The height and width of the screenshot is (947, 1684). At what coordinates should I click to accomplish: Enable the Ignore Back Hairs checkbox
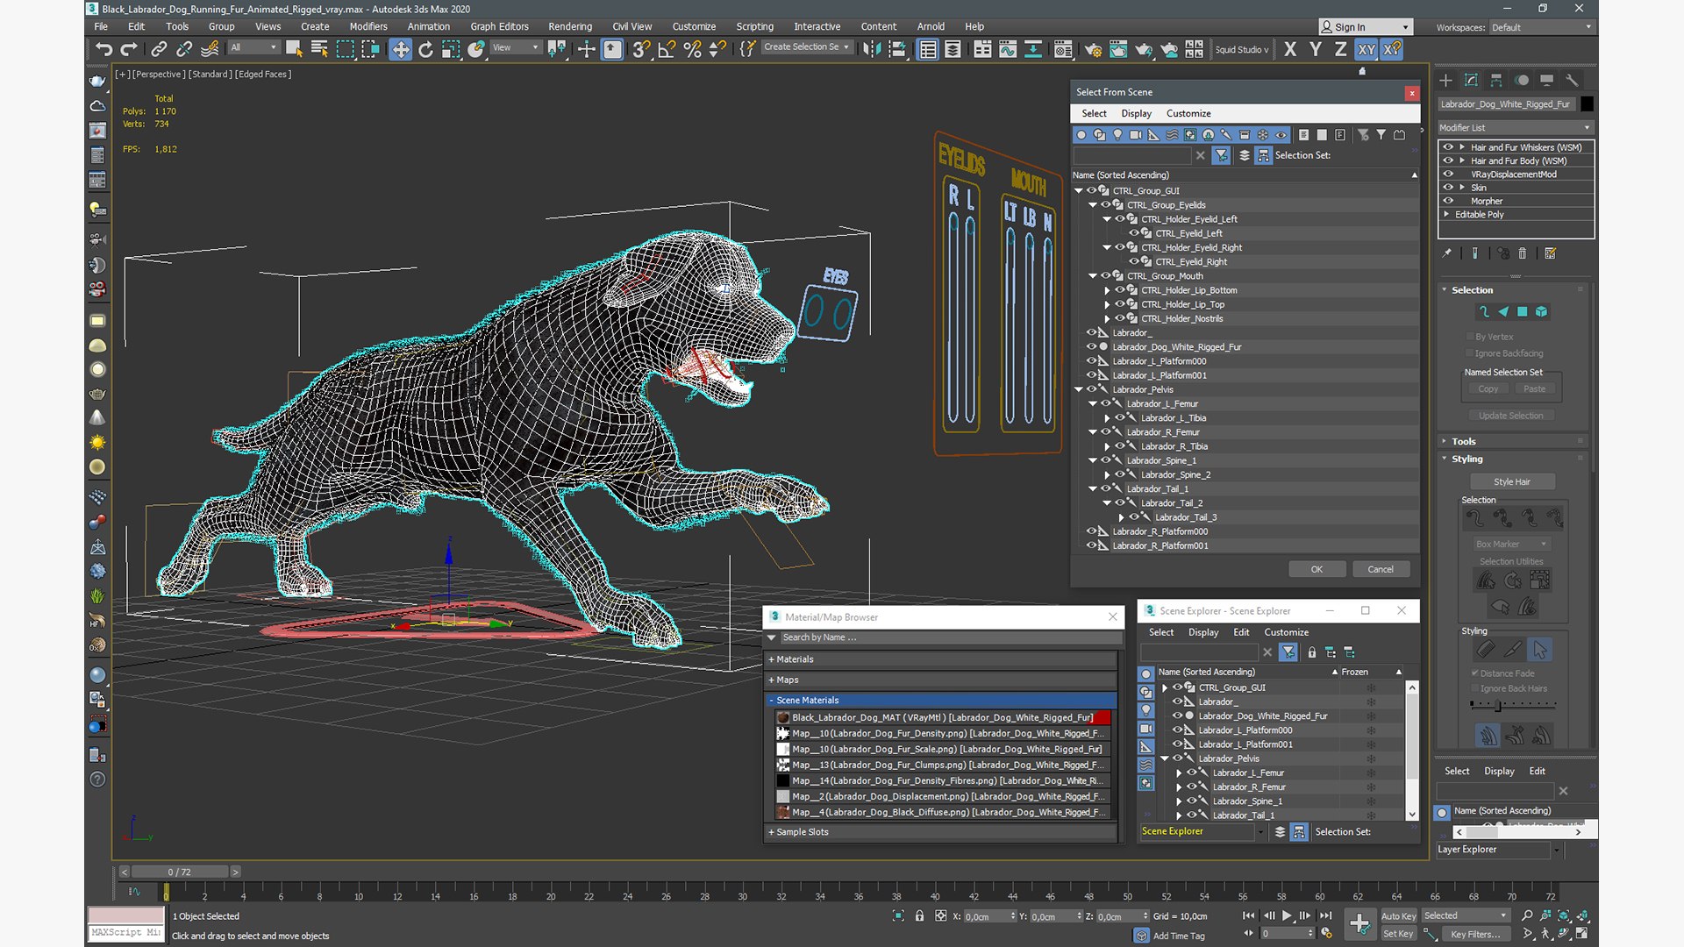coord(1474,688)
